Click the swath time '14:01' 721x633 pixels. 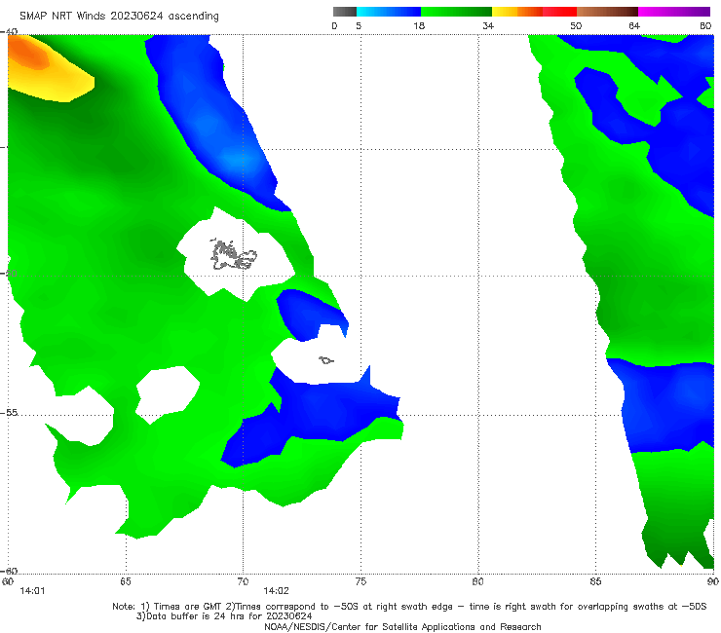32,591
